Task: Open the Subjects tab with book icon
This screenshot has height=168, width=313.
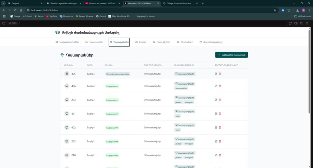Action: (x=94, y=42)
